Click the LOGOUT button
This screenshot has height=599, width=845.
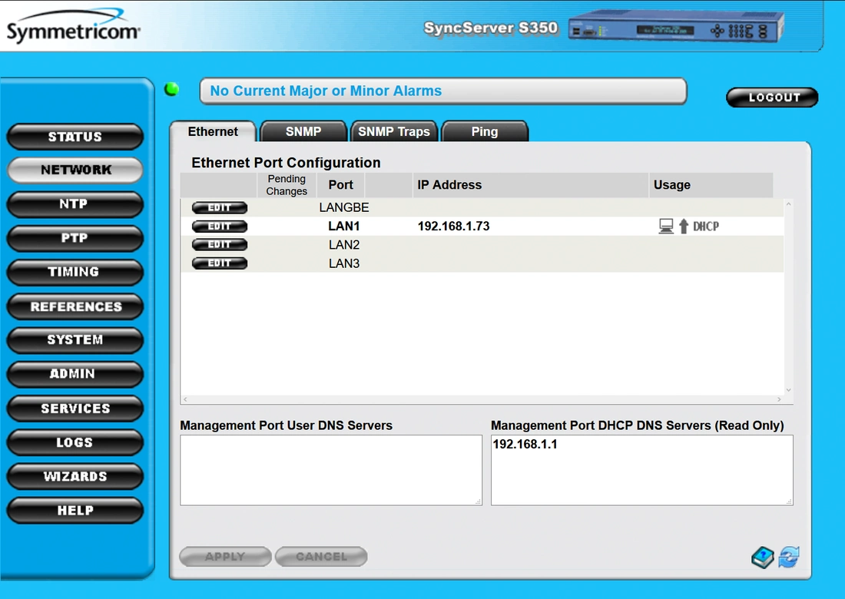[x=772, y=98]
